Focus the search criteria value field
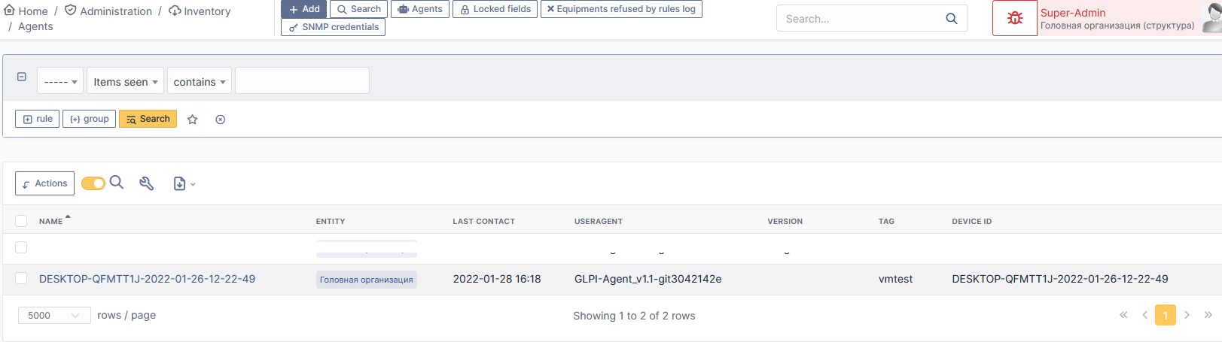This screenshot has width=1222, height=342. click(302, 80)
